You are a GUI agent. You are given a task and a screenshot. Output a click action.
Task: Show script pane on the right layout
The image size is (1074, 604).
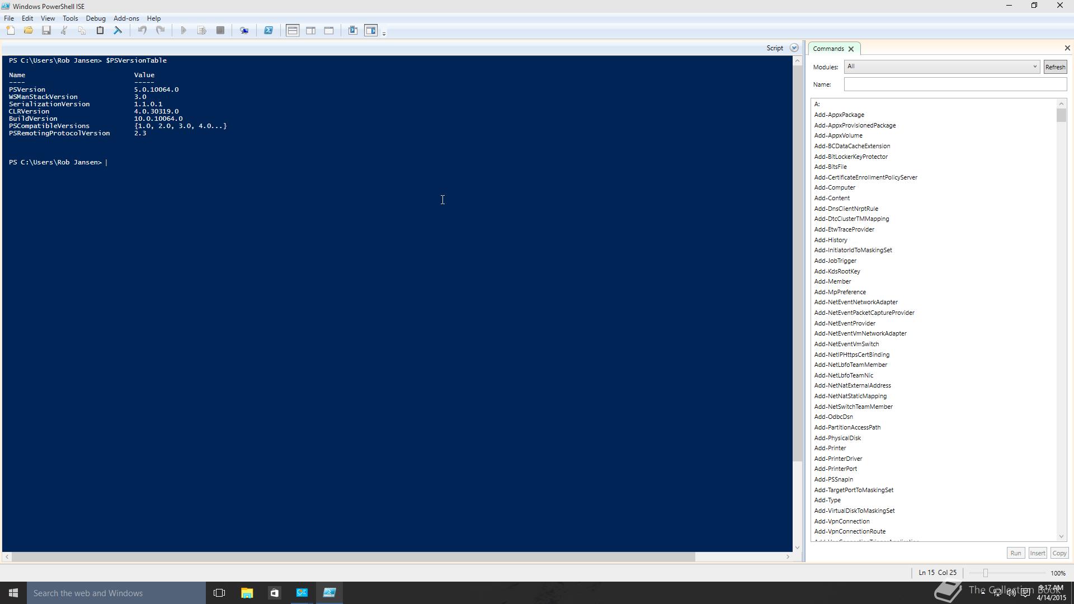click(311, 31)
